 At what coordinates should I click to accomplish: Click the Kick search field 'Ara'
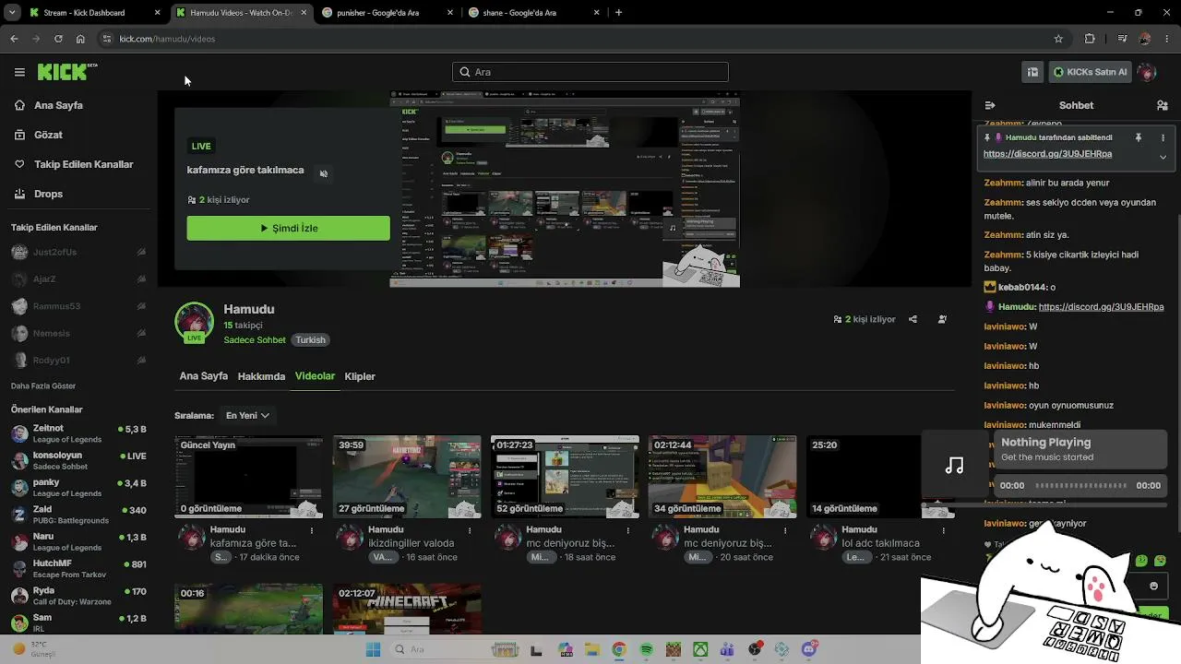[590, 72]
